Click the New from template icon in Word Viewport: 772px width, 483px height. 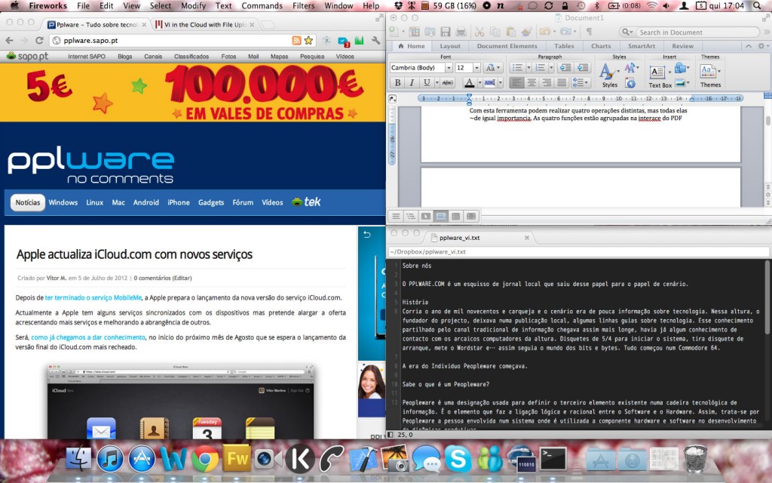(415, 32)
